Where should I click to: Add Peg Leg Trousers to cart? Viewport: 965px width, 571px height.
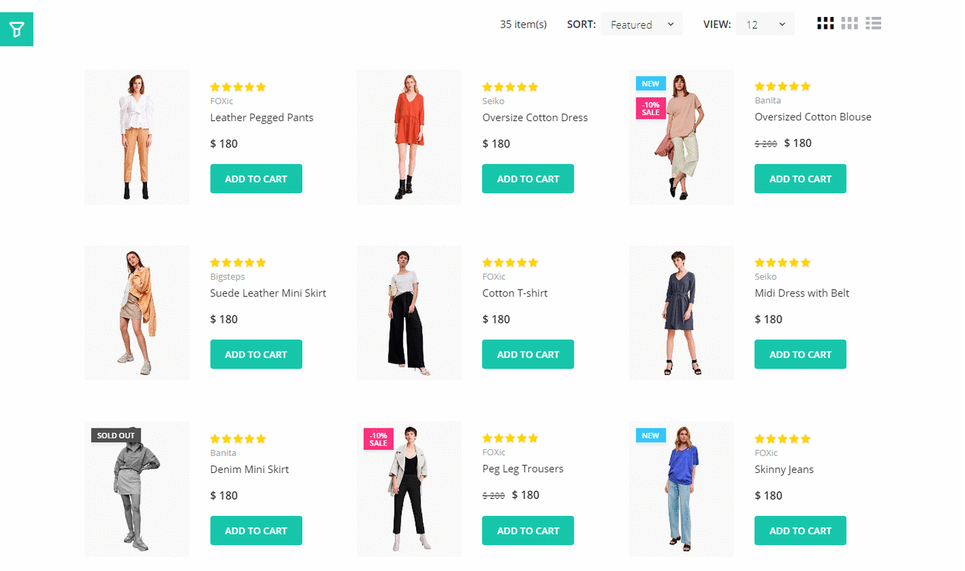(527, 531)
